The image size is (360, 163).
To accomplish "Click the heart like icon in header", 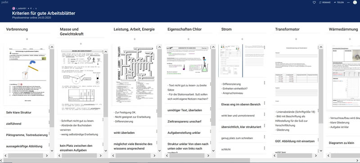I will (314, 2).
